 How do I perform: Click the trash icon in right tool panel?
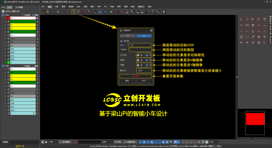253,25
